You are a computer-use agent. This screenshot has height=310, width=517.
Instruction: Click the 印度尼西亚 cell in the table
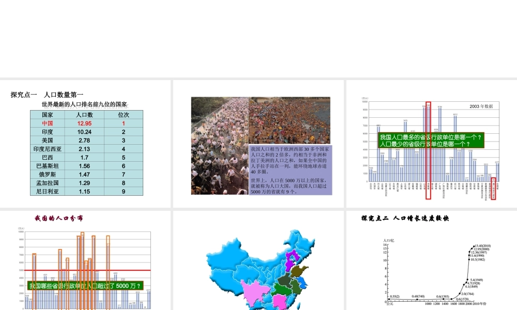(x=48, y=149)
